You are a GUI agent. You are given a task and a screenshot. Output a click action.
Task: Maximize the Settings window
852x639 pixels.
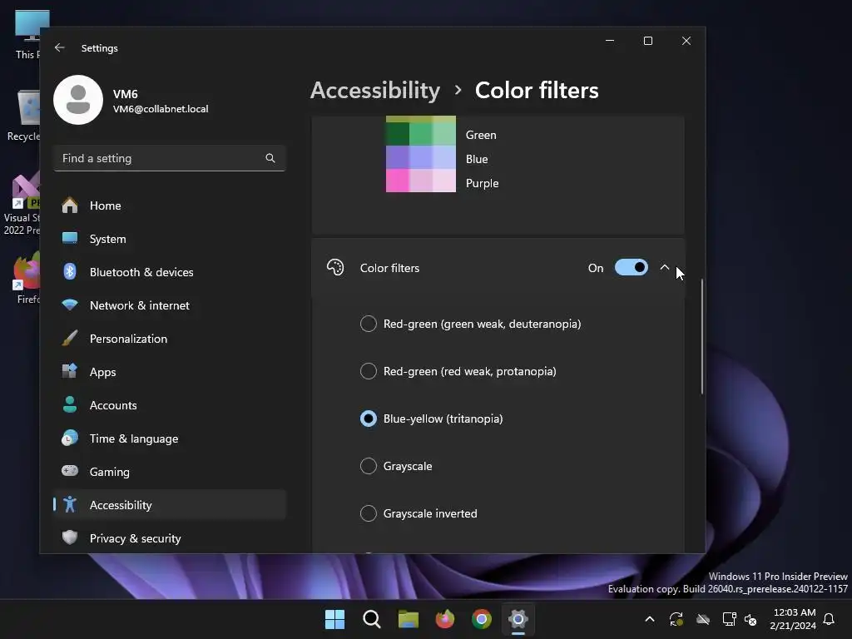coord(647,41)
